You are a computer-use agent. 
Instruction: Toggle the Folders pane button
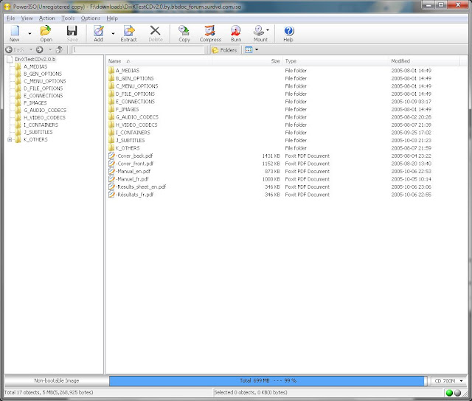pos(224,50)
